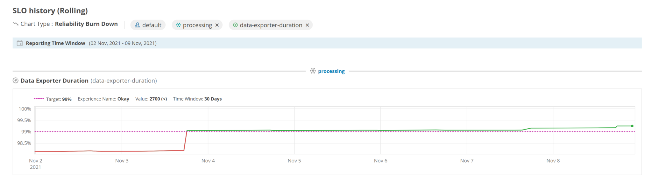The height and width of the screenshot is (184, 652).
Task: Open the Reliability Burn Down chart type selector
Action: (x=86, y=24)
